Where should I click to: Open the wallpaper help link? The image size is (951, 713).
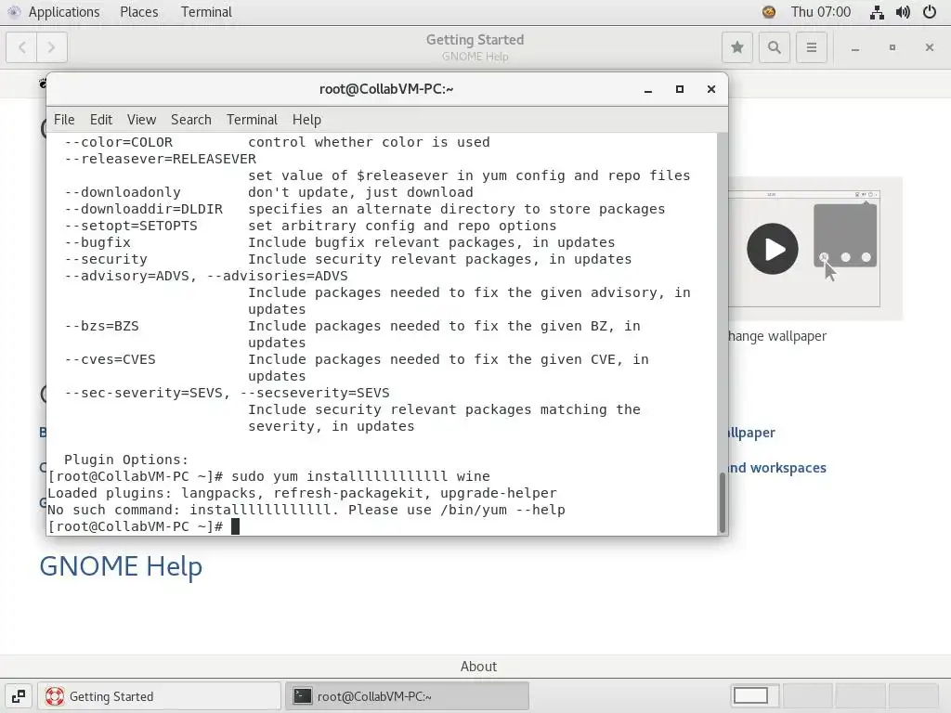coord(751,433)
